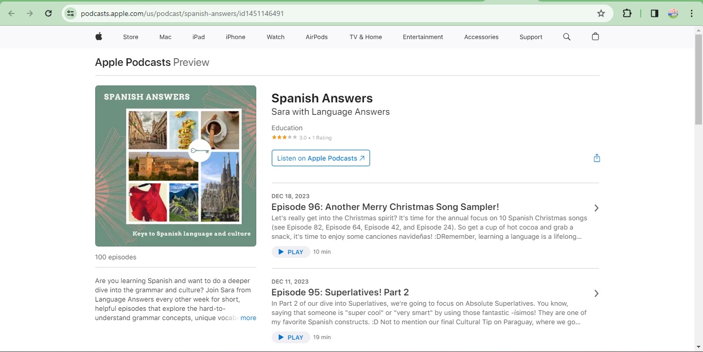Open Episode 96 title link
703x352 pixels.
(x=385, y=207)
